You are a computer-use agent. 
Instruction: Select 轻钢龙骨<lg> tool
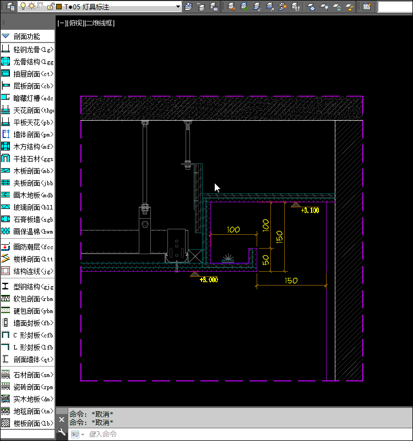tap(28, 50)
